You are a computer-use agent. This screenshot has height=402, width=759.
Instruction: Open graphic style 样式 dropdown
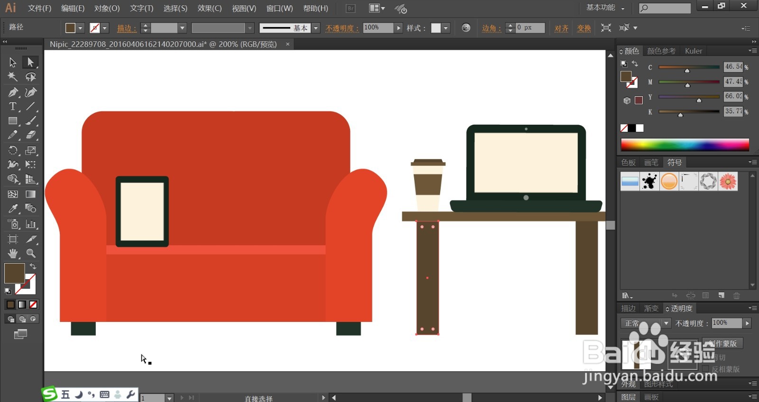[x=445, y=28]
